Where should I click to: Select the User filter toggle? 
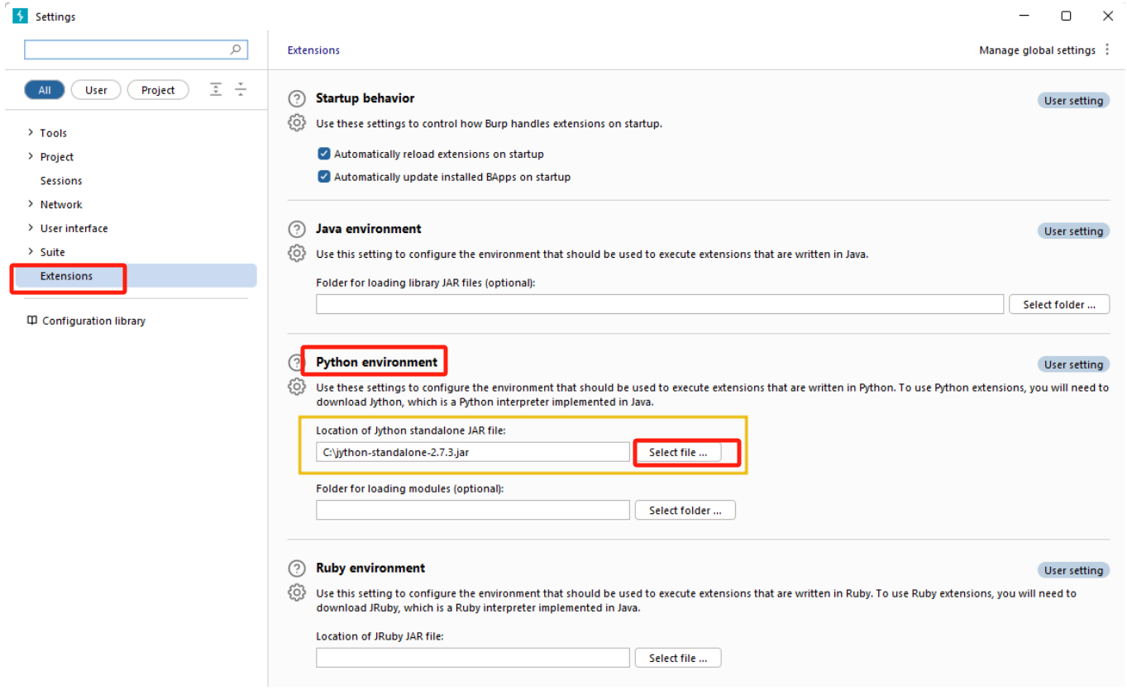tap(96, 90)
